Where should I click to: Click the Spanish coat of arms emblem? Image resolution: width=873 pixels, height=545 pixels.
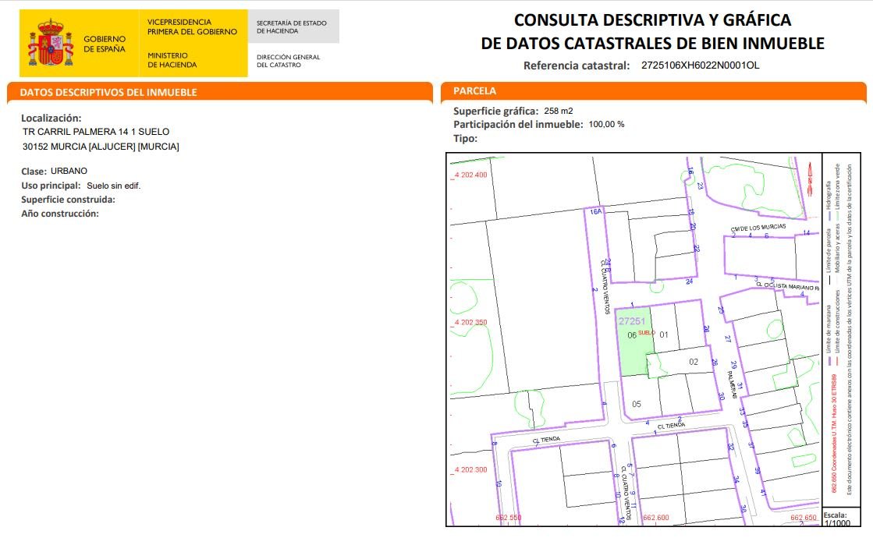51,43
